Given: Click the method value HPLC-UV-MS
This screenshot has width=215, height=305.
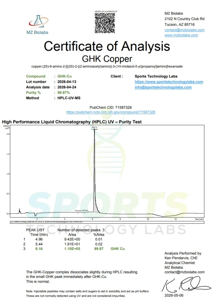Looking at the screenshot, I should (x=69, y=98).
